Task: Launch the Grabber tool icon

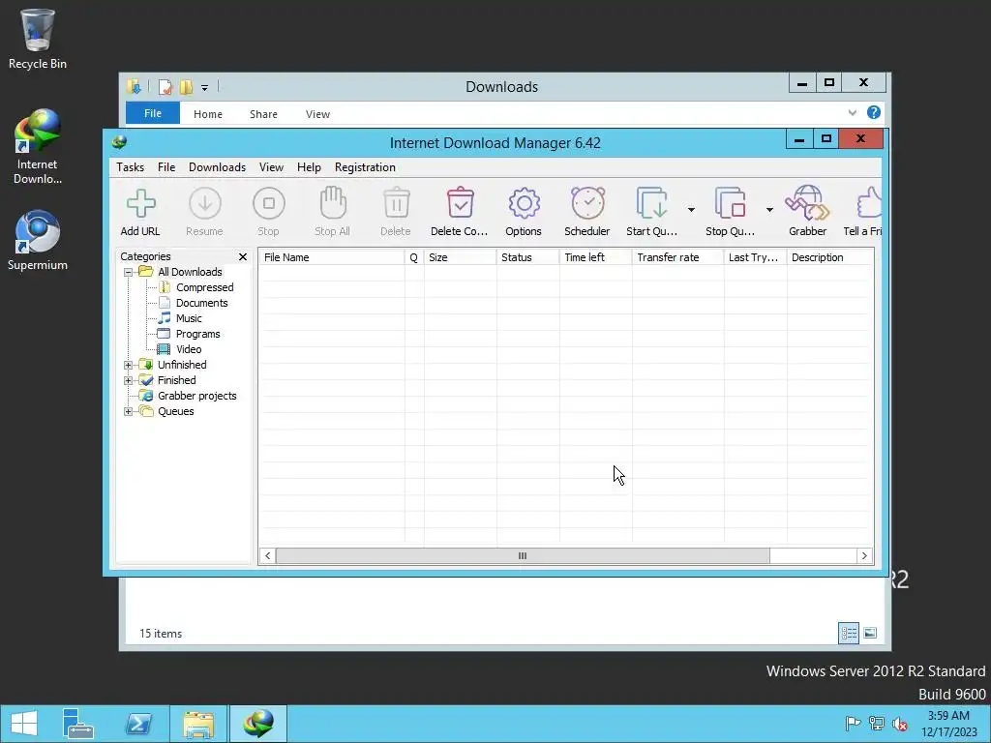Action: coord(807,203)
